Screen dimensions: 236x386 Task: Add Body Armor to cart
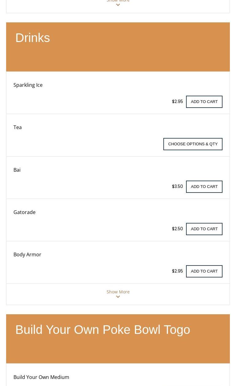[204, 271]
